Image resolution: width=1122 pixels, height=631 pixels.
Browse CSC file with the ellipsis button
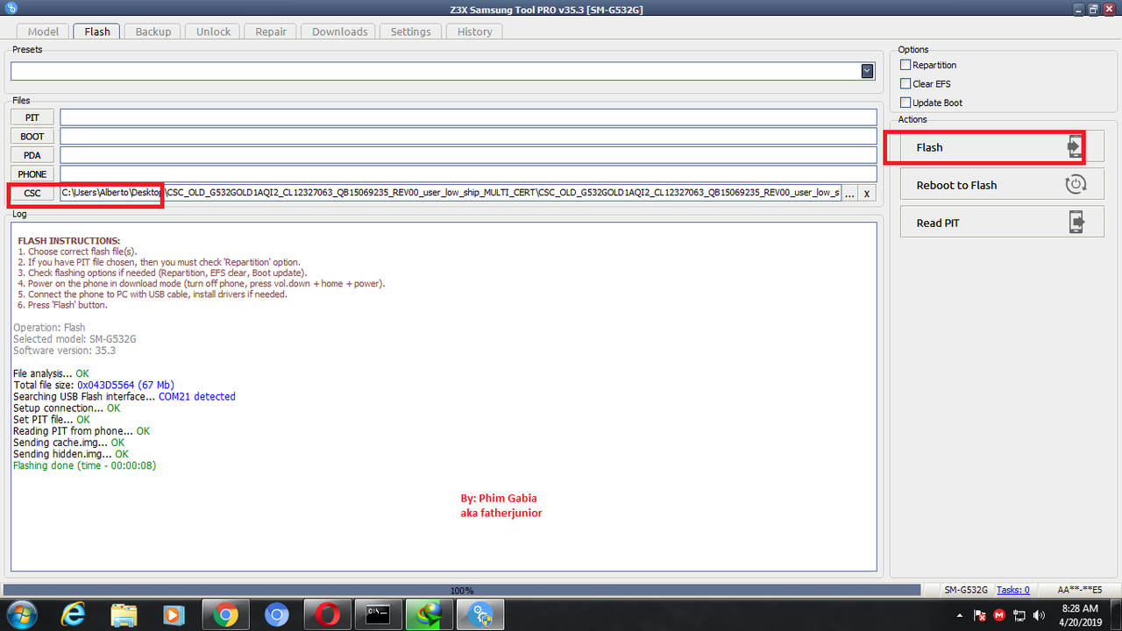pyautogui.click(x=849, y=193)
